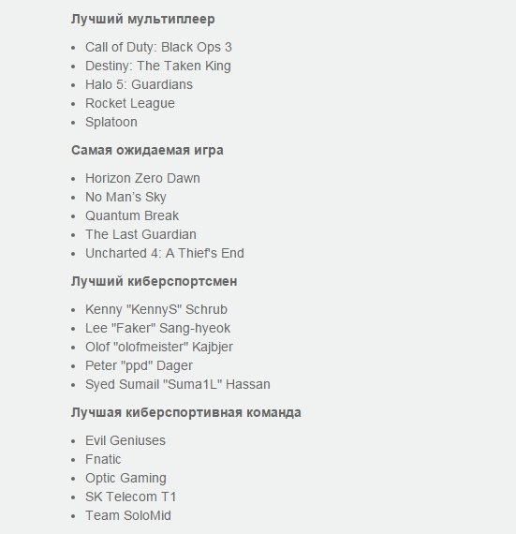
Task: Click Team SoloMid list item
Action: point(128,515)
